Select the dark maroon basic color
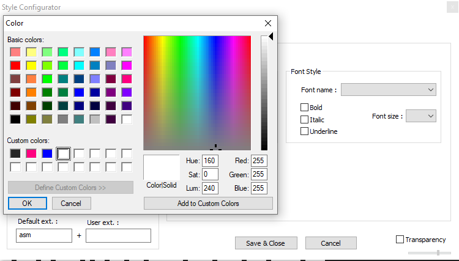459x261 pixels. pyautogui.click(x=15, y=92)
